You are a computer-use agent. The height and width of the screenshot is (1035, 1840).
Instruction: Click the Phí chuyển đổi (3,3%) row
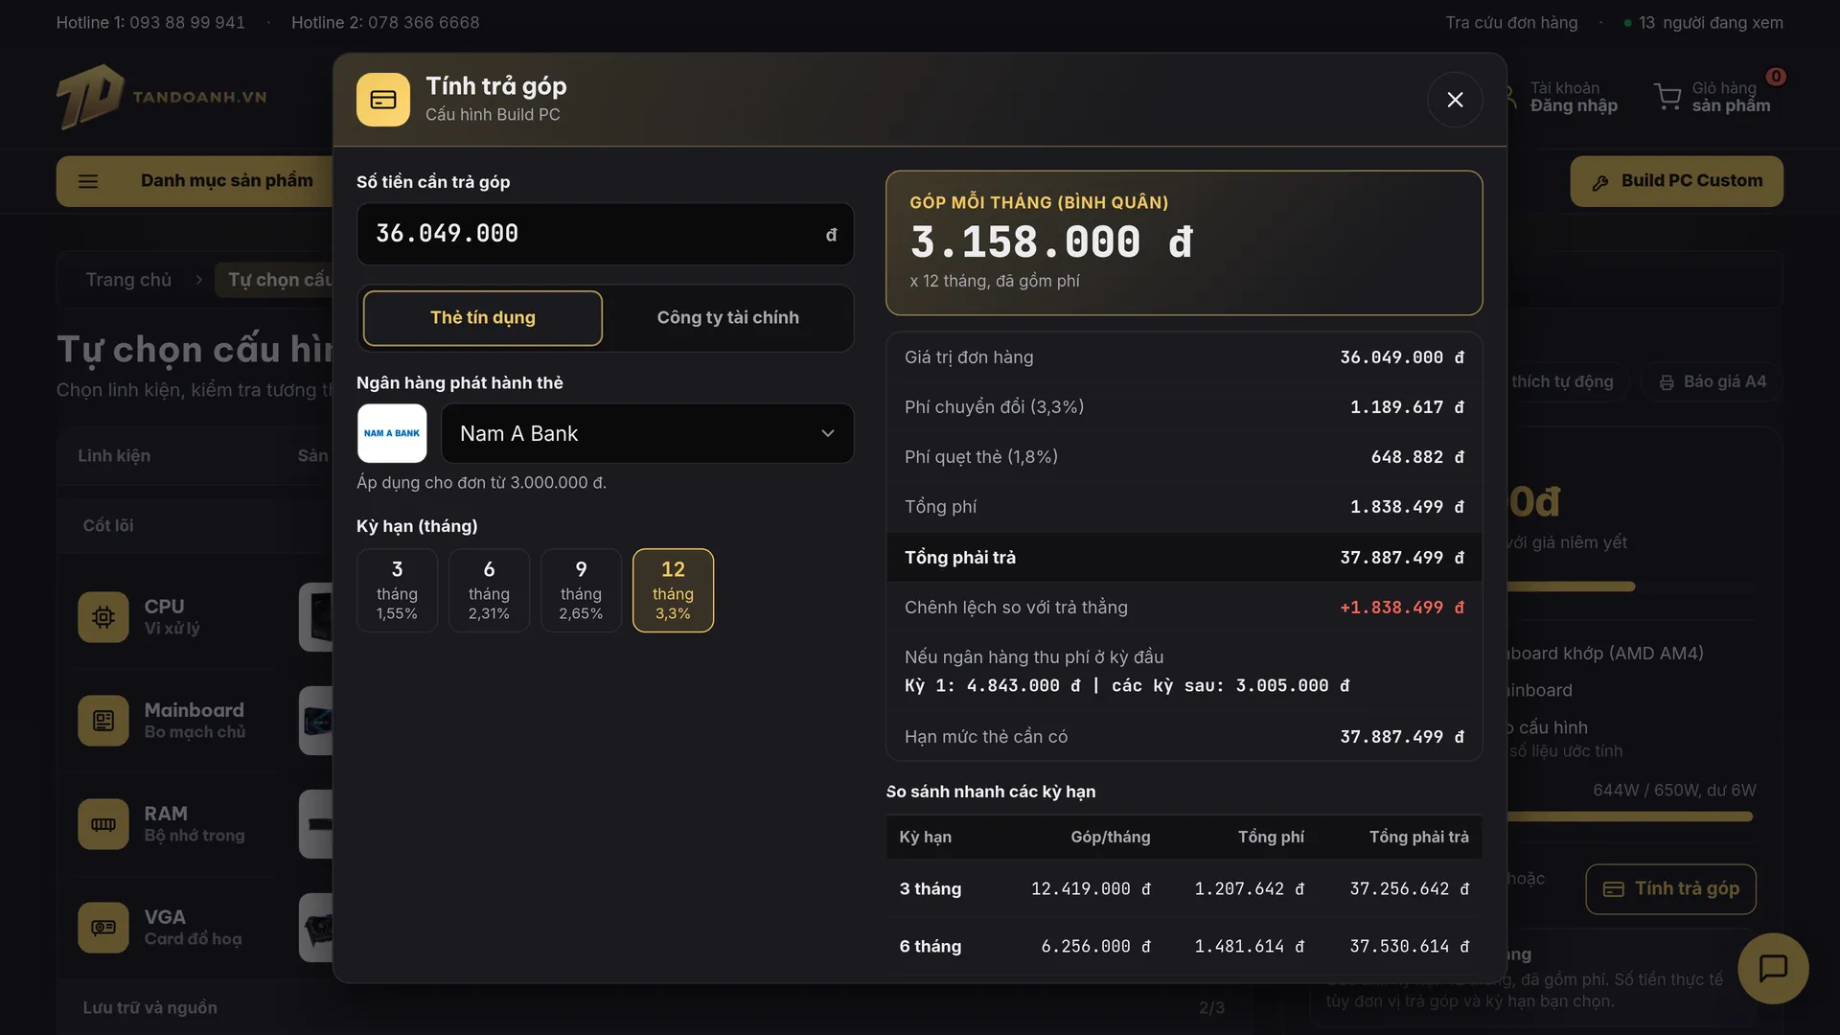[1184, 407]
